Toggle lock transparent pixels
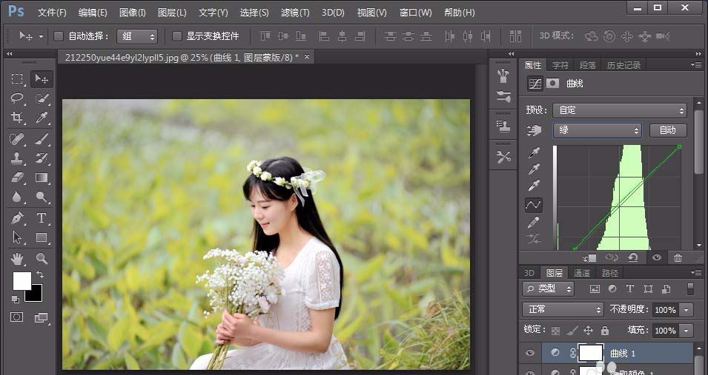708x375 pixels. click(x=556, y=331)
